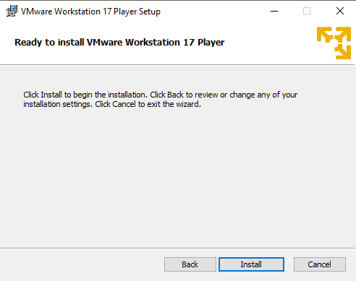
Task: Go Back to review installation settings
Action: (190, 264)
